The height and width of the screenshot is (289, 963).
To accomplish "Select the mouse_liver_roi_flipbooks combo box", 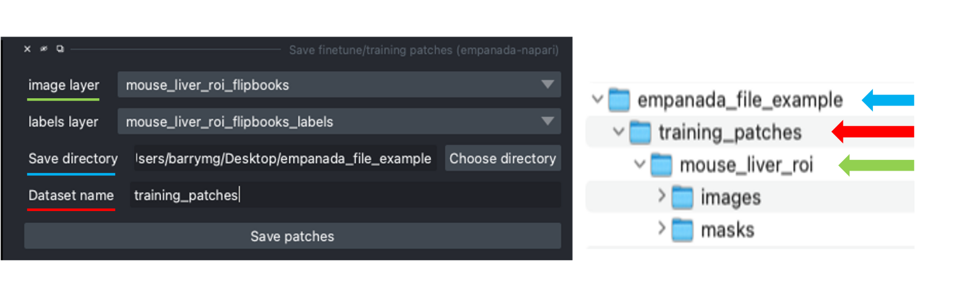I will click(x=339, y=85).
